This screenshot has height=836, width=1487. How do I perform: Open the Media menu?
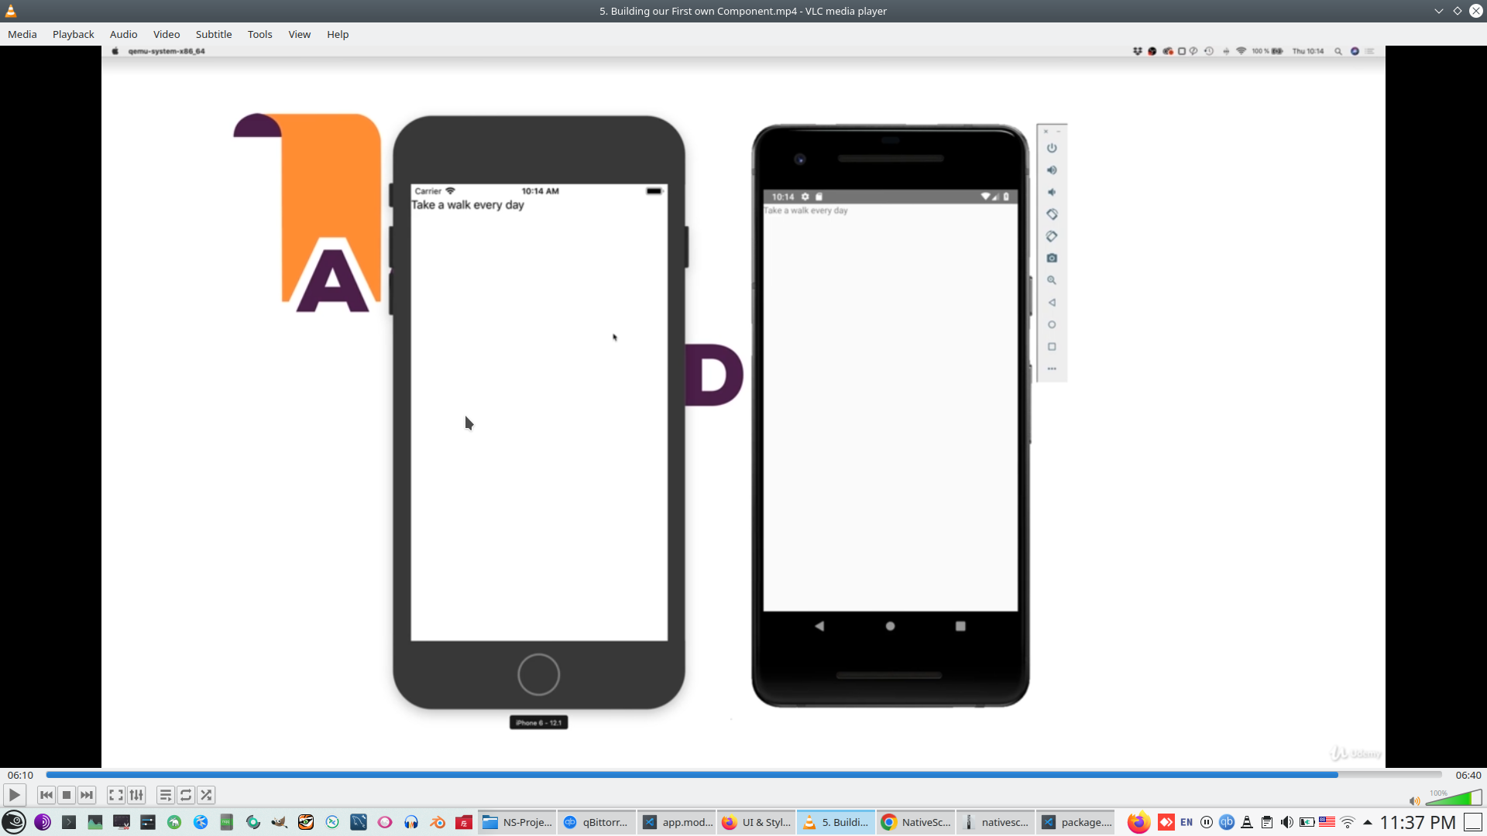click(x=22, y=34)
